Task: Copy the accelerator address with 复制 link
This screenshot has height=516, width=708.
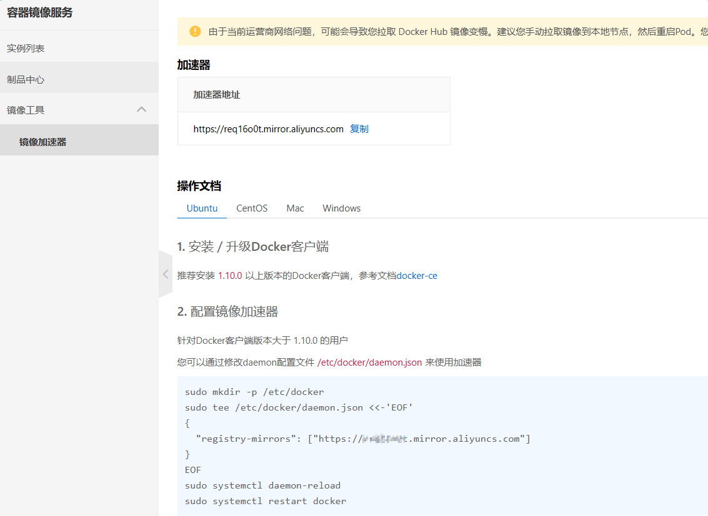Action: coord(359,129)
